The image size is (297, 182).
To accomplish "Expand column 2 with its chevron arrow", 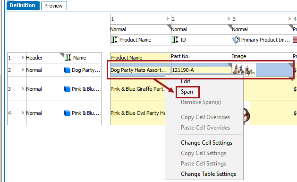I will (x=229, y=19).
